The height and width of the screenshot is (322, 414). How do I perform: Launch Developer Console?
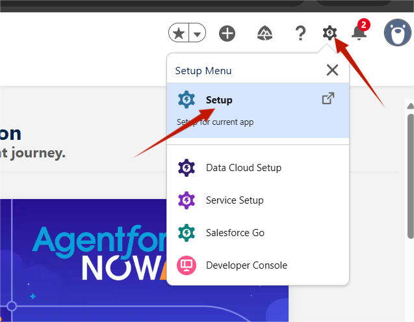246,265
